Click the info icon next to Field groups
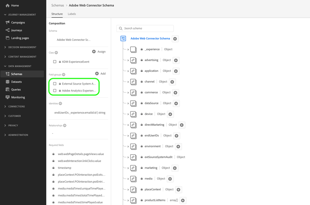 pyautogui.click(x=64, y=75)
